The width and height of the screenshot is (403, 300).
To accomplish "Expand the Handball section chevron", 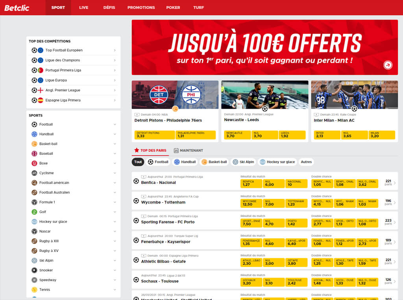I will click(115, 134).
